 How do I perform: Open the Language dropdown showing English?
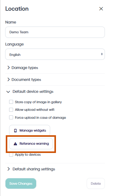pos(55,54)
